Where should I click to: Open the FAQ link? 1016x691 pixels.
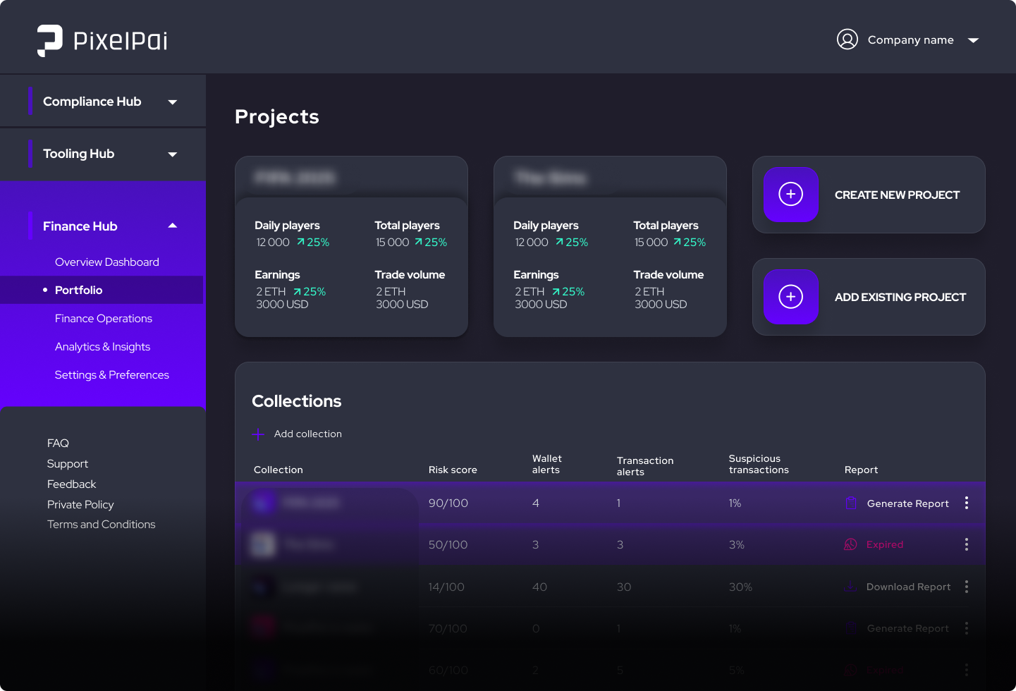[x=58, y=443]
